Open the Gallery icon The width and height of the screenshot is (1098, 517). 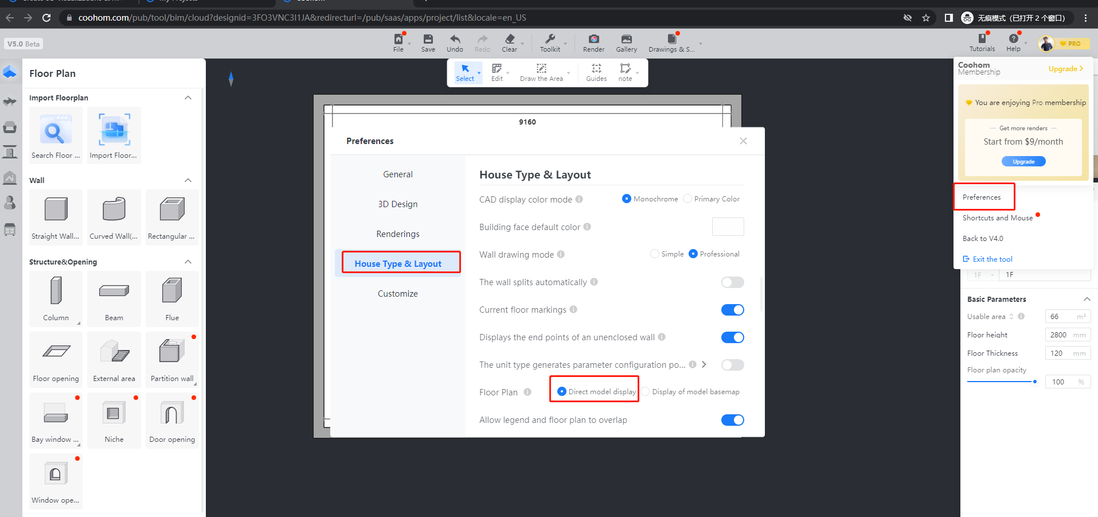(x=627, y=39)
